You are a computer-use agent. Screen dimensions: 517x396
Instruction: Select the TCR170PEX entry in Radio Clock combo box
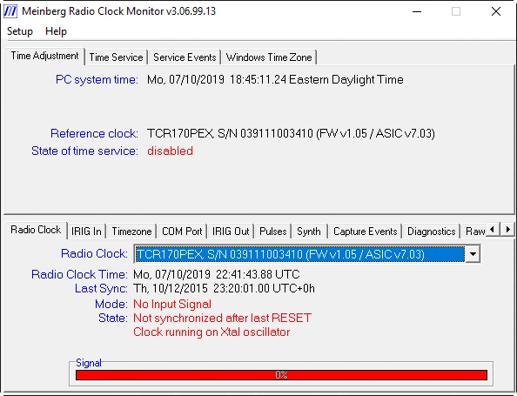299,254
